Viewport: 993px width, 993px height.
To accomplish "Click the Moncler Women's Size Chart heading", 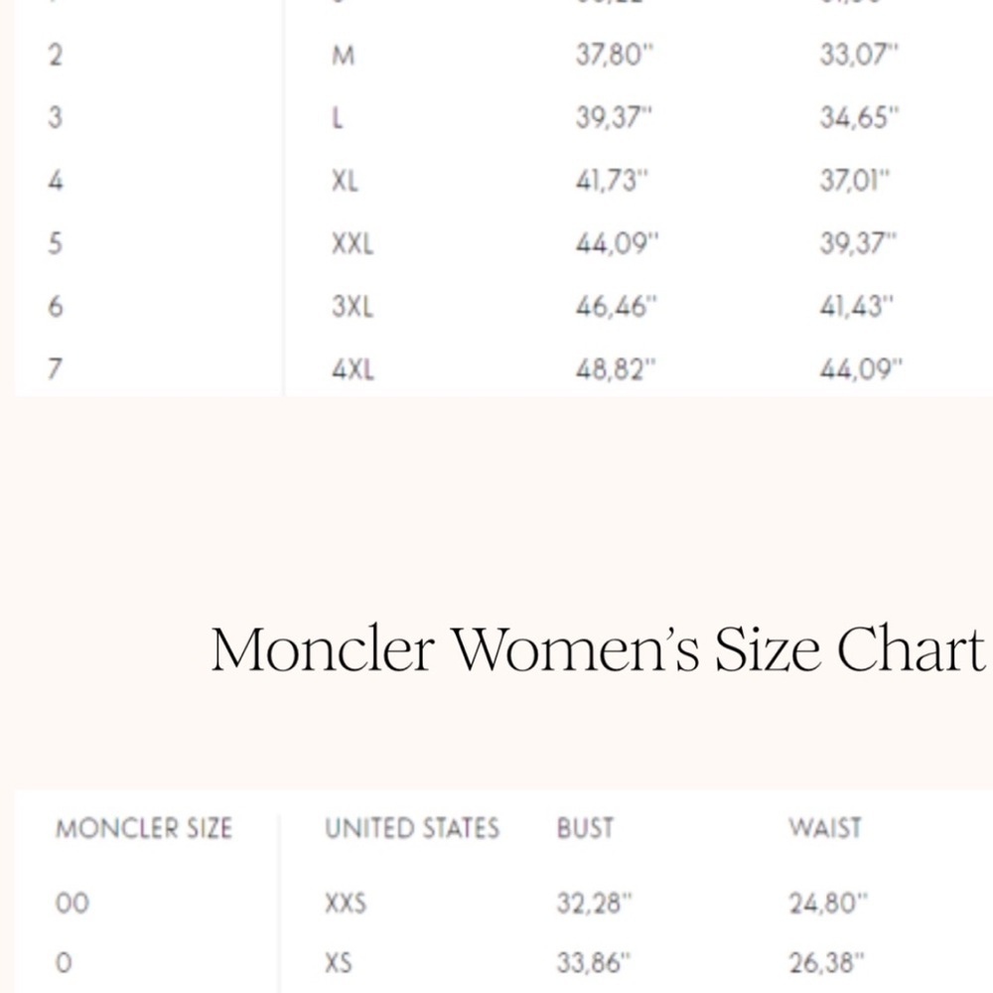I will pos(598,649).
